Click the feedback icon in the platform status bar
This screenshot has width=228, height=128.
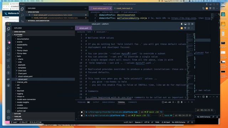point(188,122)
